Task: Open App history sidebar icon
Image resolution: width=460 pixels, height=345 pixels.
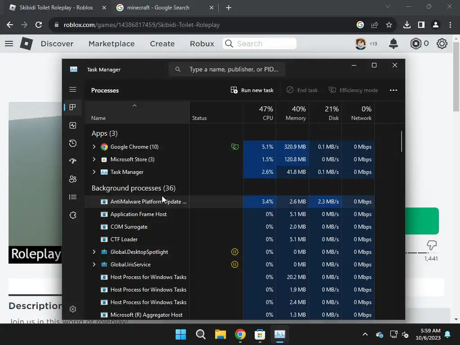Action: (73, 143)
